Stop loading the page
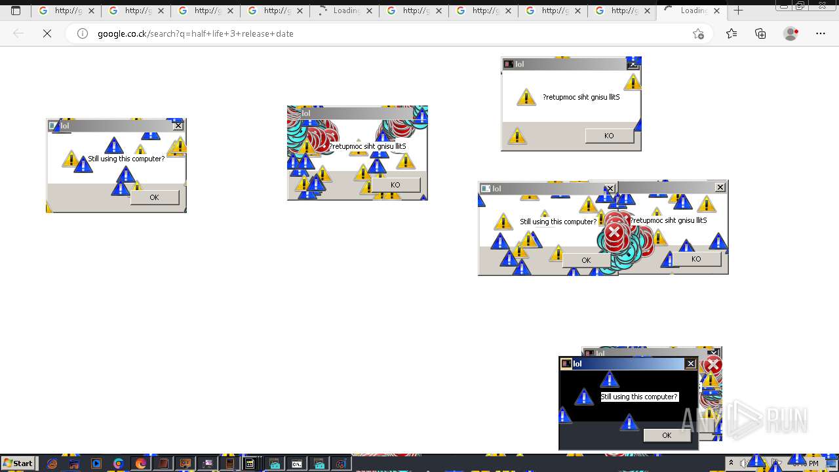839x472 pixels. (47, 33)
